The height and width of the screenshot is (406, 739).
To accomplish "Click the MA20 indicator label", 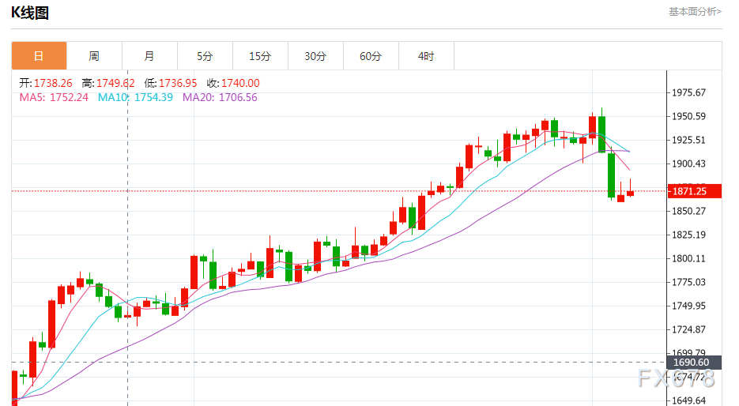I will tap(220, 97).
